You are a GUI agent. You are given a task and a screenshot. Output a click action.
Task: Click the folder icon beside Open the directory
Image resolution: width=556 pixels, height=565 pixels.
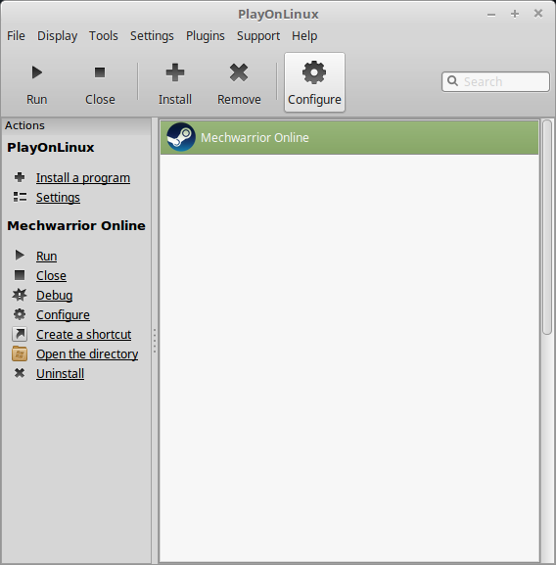[20, 353]
